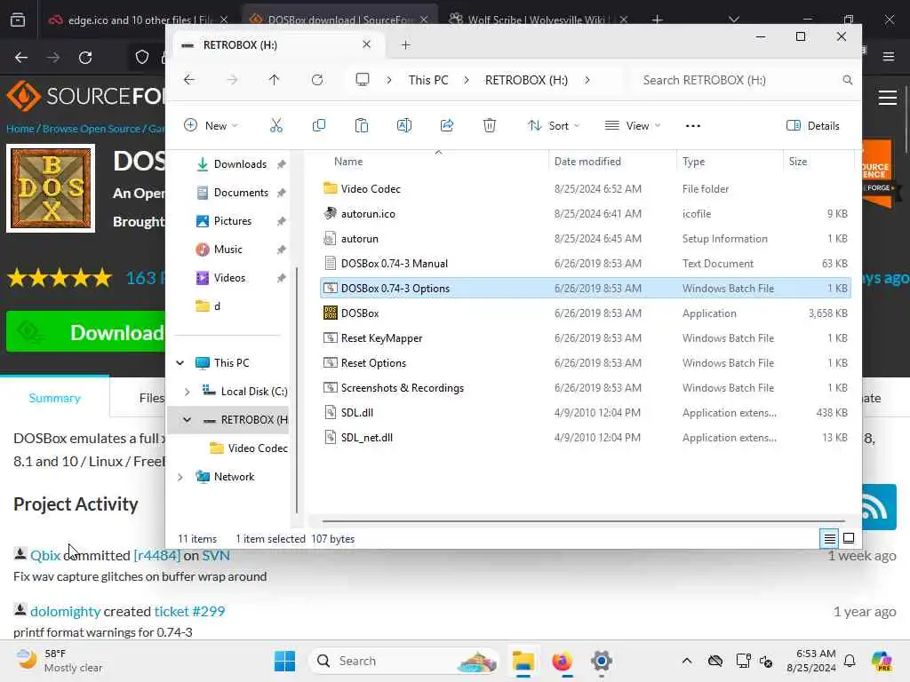This screenshot has height=682, width=910.
Task: Select the autorun.ico file icon
Action: [x=331, y=213]
